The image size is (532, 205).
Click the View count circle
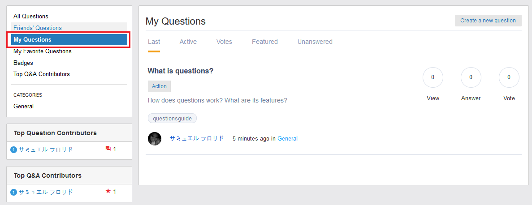click(433, 77)
